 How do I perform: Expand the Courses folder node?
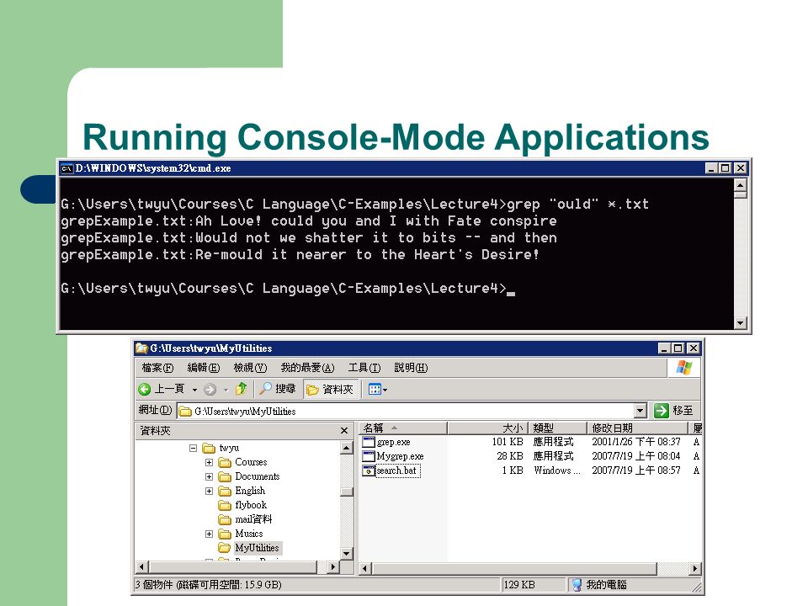(x=210, y=463)
